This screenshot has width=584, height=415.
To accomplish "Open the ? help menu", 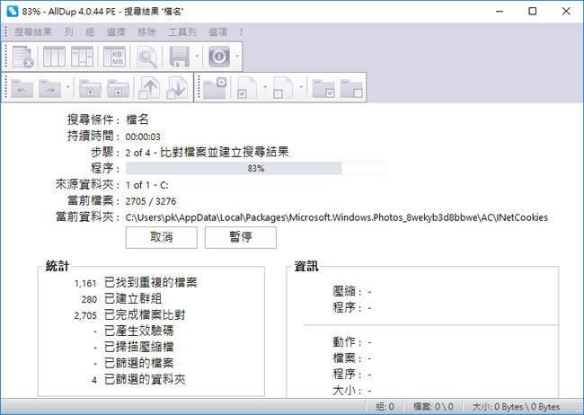I will [x=241, y=32].
